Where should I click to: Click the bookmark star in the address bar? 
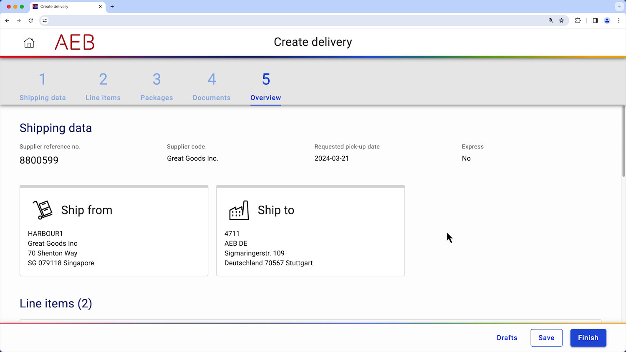click(561, 20)
